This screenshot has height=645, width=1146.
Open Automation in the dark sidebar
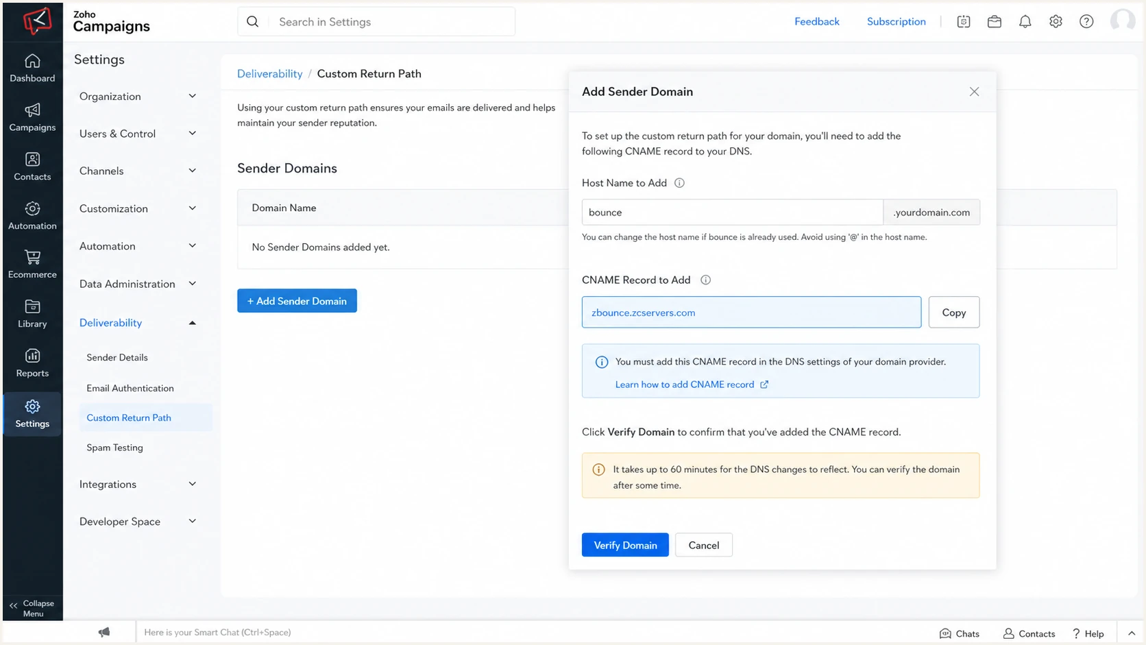pyautogui.click(x=32, y=216)
